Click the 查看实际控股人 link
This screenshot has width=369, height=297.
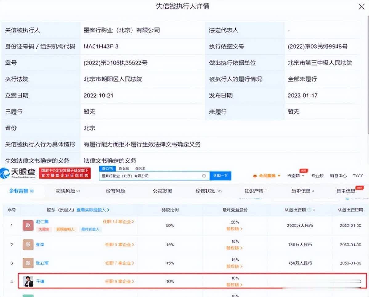[x=93, y=210]
